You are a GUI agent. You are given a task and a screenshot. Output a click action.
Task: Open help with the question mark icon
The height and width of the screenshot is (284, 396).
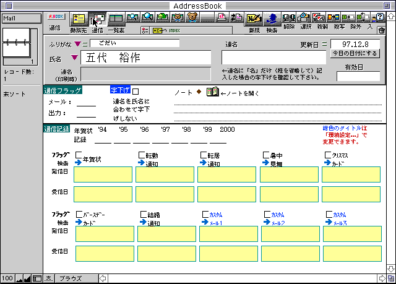(x=378, y=18)
